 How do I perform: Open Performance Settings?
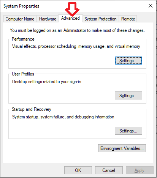[x=128, y=61]
